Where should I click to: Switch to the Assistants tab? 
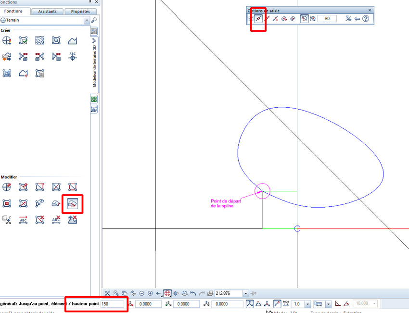[47, 12]
